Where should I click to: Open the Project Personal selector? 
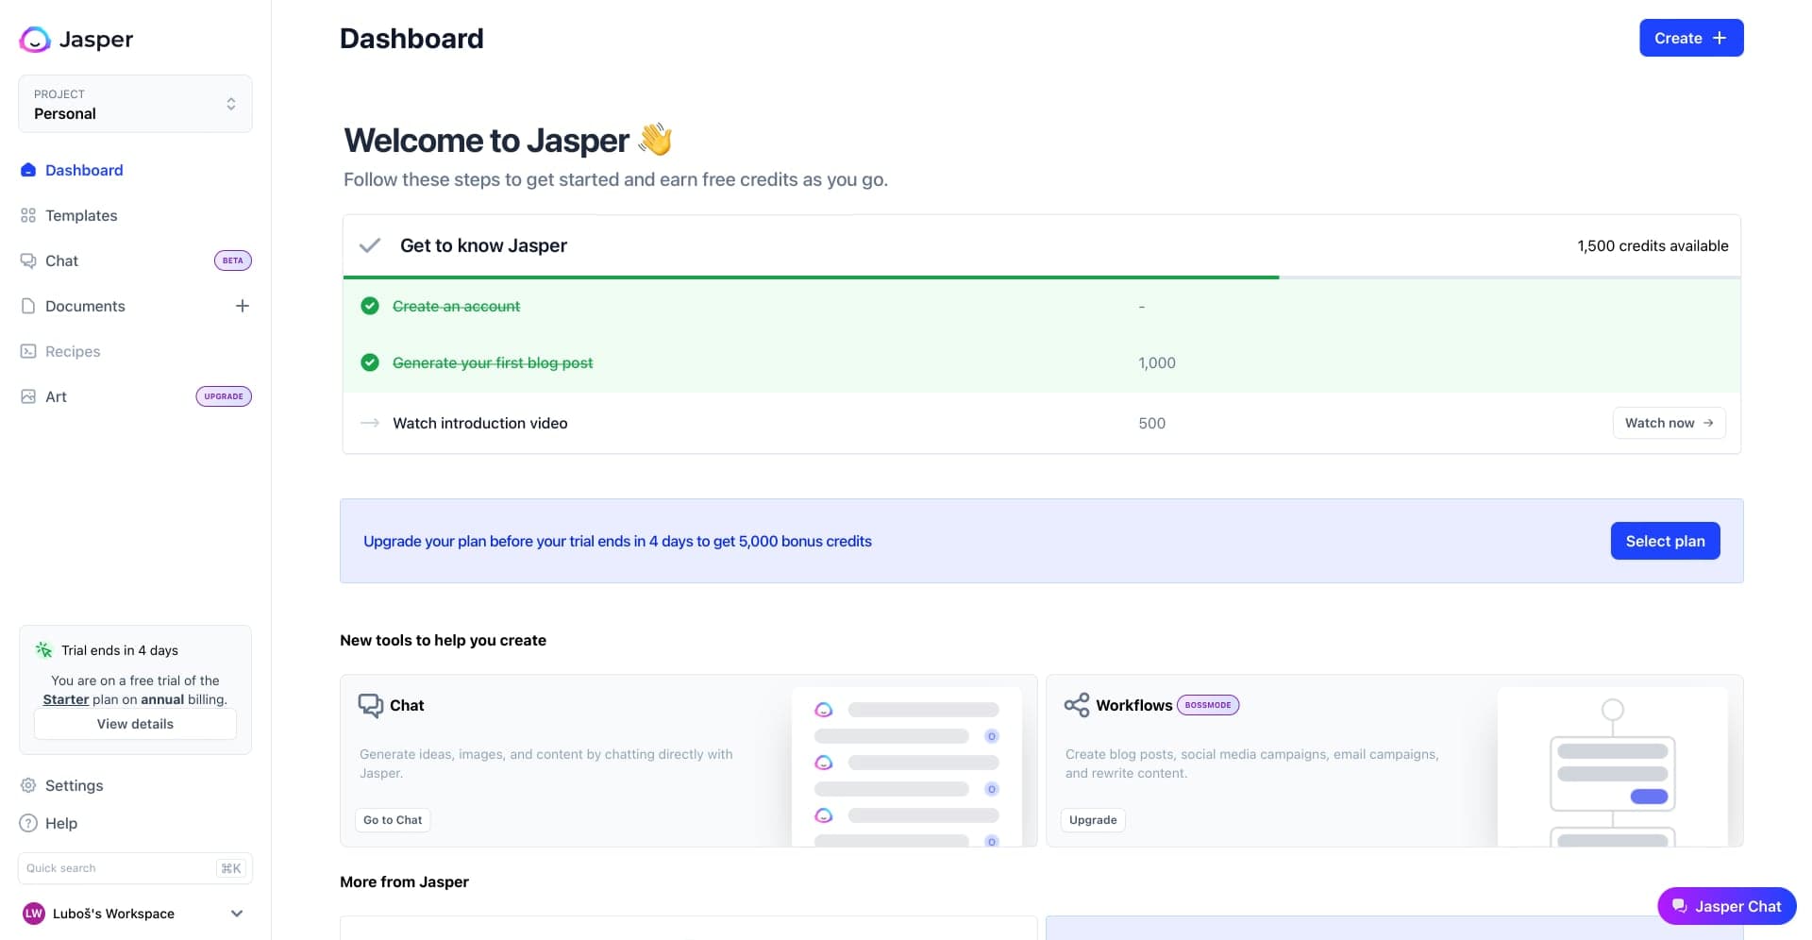(x=136, y=104)
